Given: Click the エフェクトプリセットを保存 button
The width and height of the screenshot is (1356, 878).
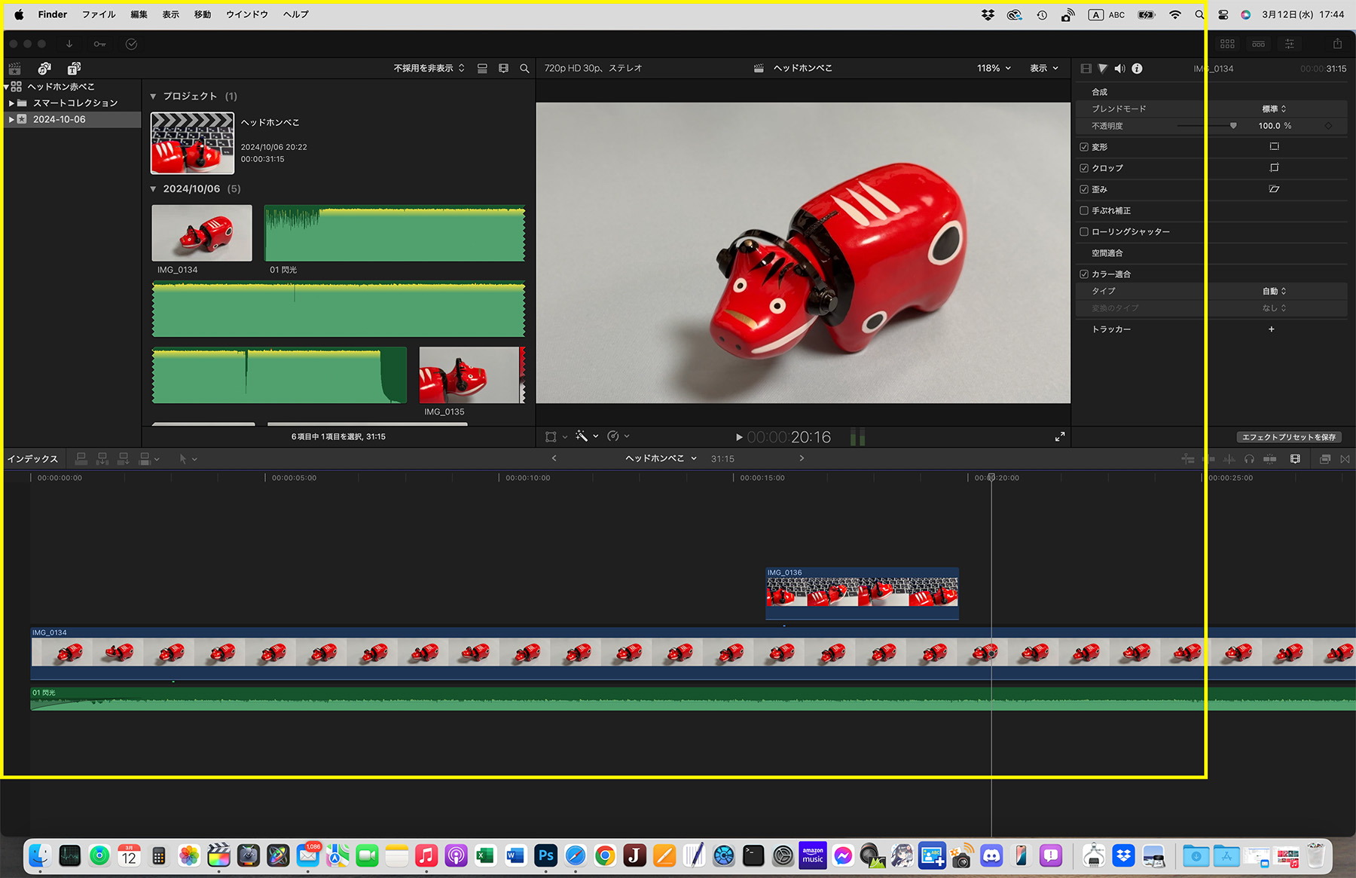Looking at the screenshot, I should pos(1288,437).
